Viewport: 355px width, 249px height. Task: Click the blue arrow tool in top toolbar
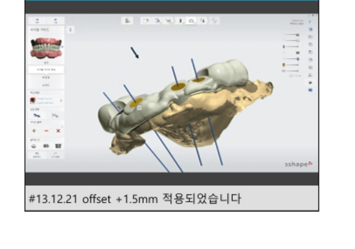click(157, 21)
